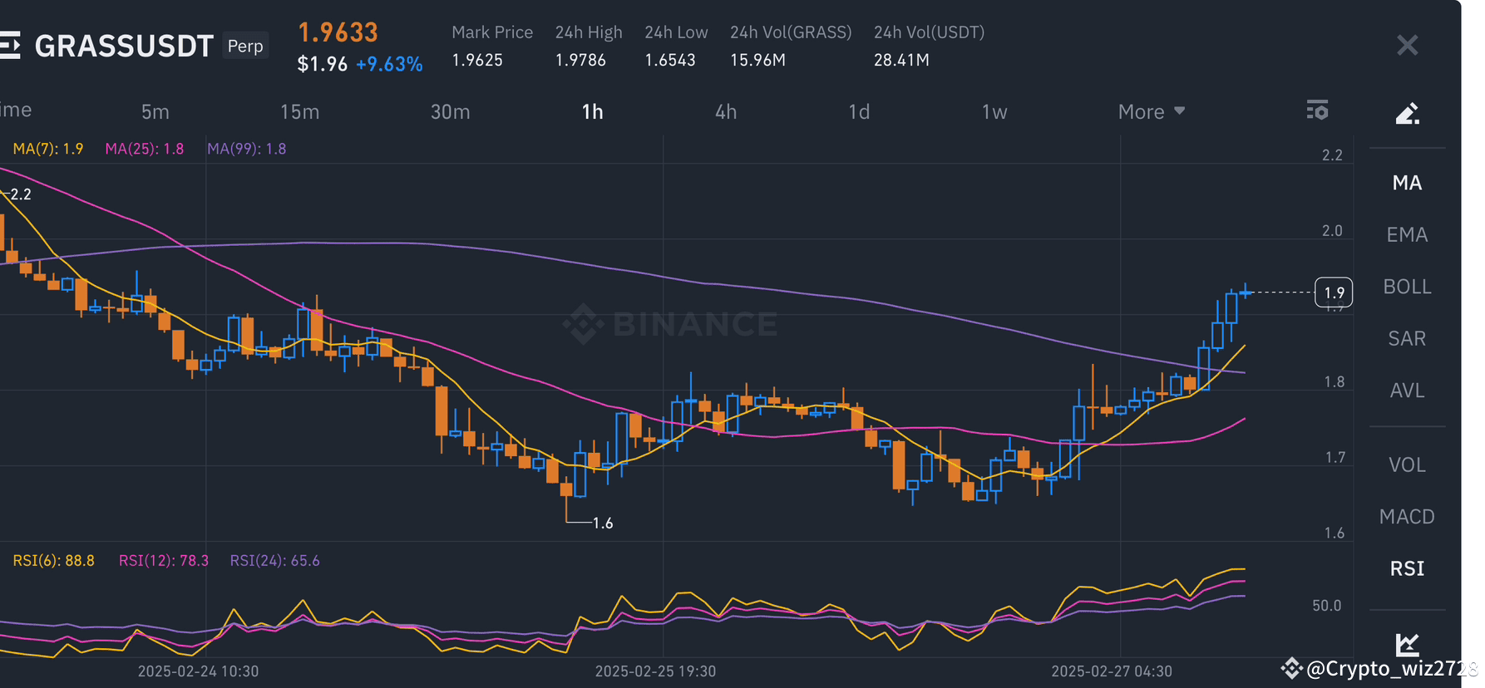Toggle the EMA indicator
This screenshot has width=1485, height=688.
1407,235
